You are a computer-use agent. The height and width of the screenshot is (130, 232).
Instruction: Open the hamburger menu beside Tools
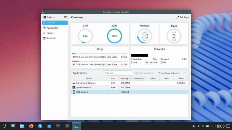(x=65, y=17)
